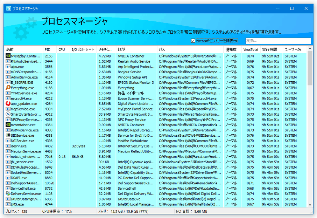The image size is (317, 218).
Task: Sort by the CPU column header
Action: [63, 49]
